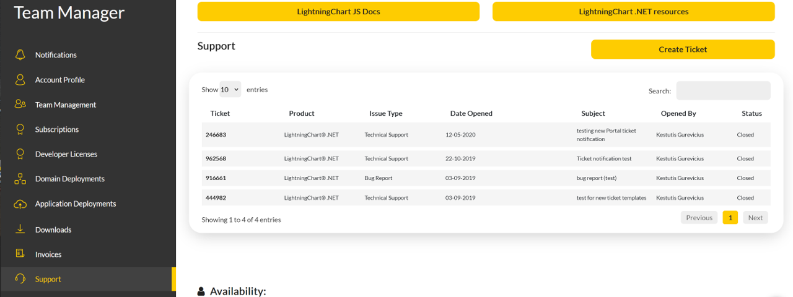Click subject 'Ticket notification test'
Screen dimensions: 793x297
604,158
